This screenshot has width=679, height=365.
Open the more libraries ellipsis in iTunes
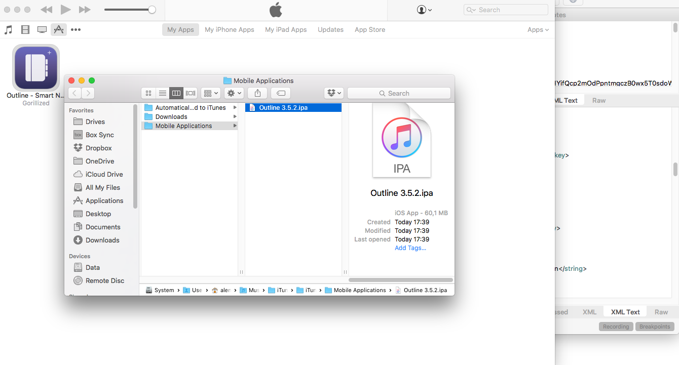pyautogui.click(x=76, y=30)
